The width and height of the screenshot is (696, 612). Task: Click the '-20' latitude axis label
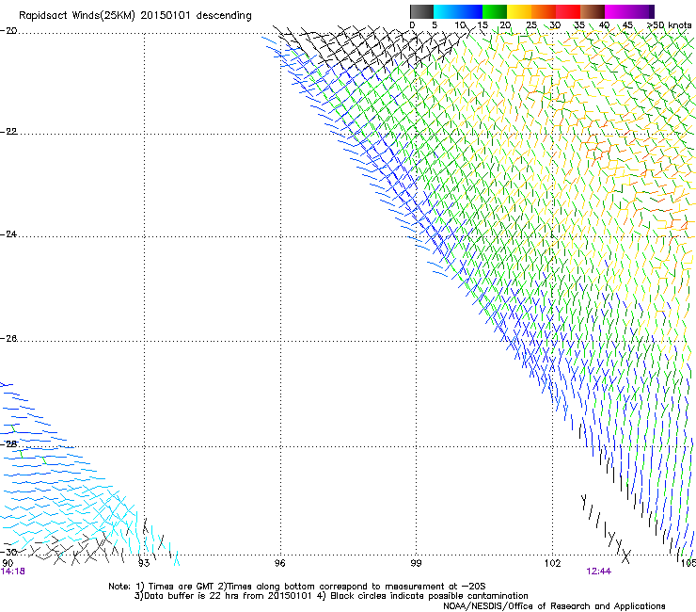(8, 31)
